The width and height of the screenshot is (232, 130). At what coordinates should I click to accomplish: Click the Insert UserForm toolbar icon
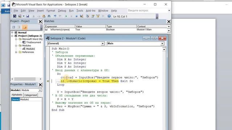tap(20, 16)
